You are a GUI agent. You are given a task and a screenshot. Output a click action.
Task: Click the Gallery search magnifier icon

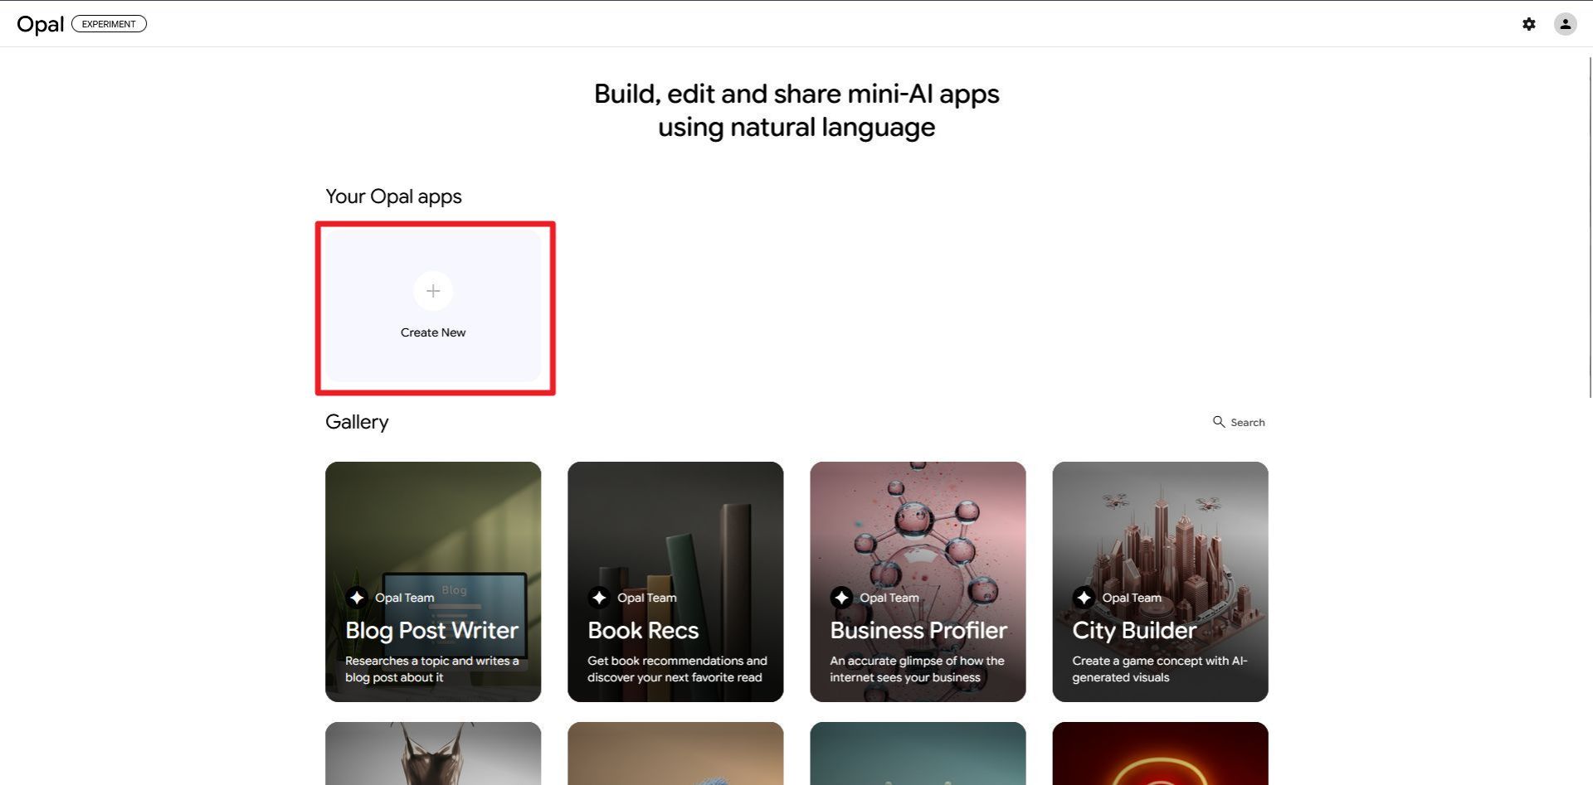pos(1218,422)
